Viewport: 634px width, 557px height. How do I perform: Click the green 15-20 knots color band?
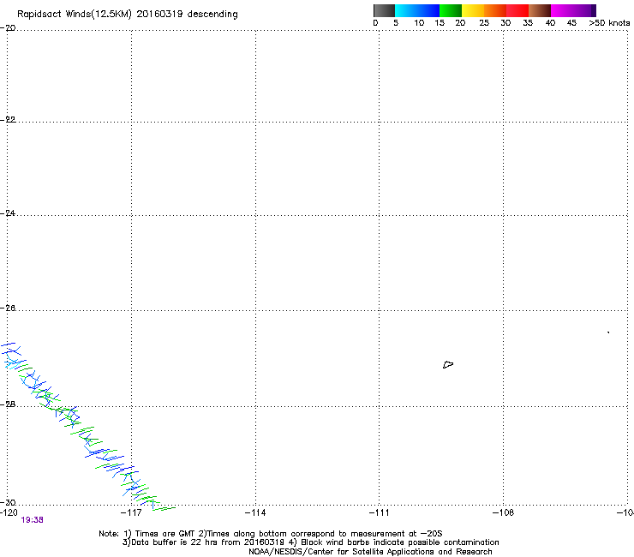click(451, 10)
